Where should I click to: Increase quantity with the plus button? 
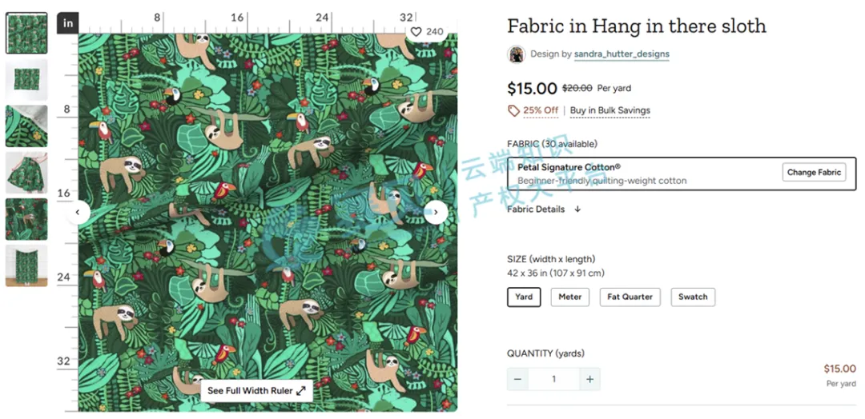(589, 379)
